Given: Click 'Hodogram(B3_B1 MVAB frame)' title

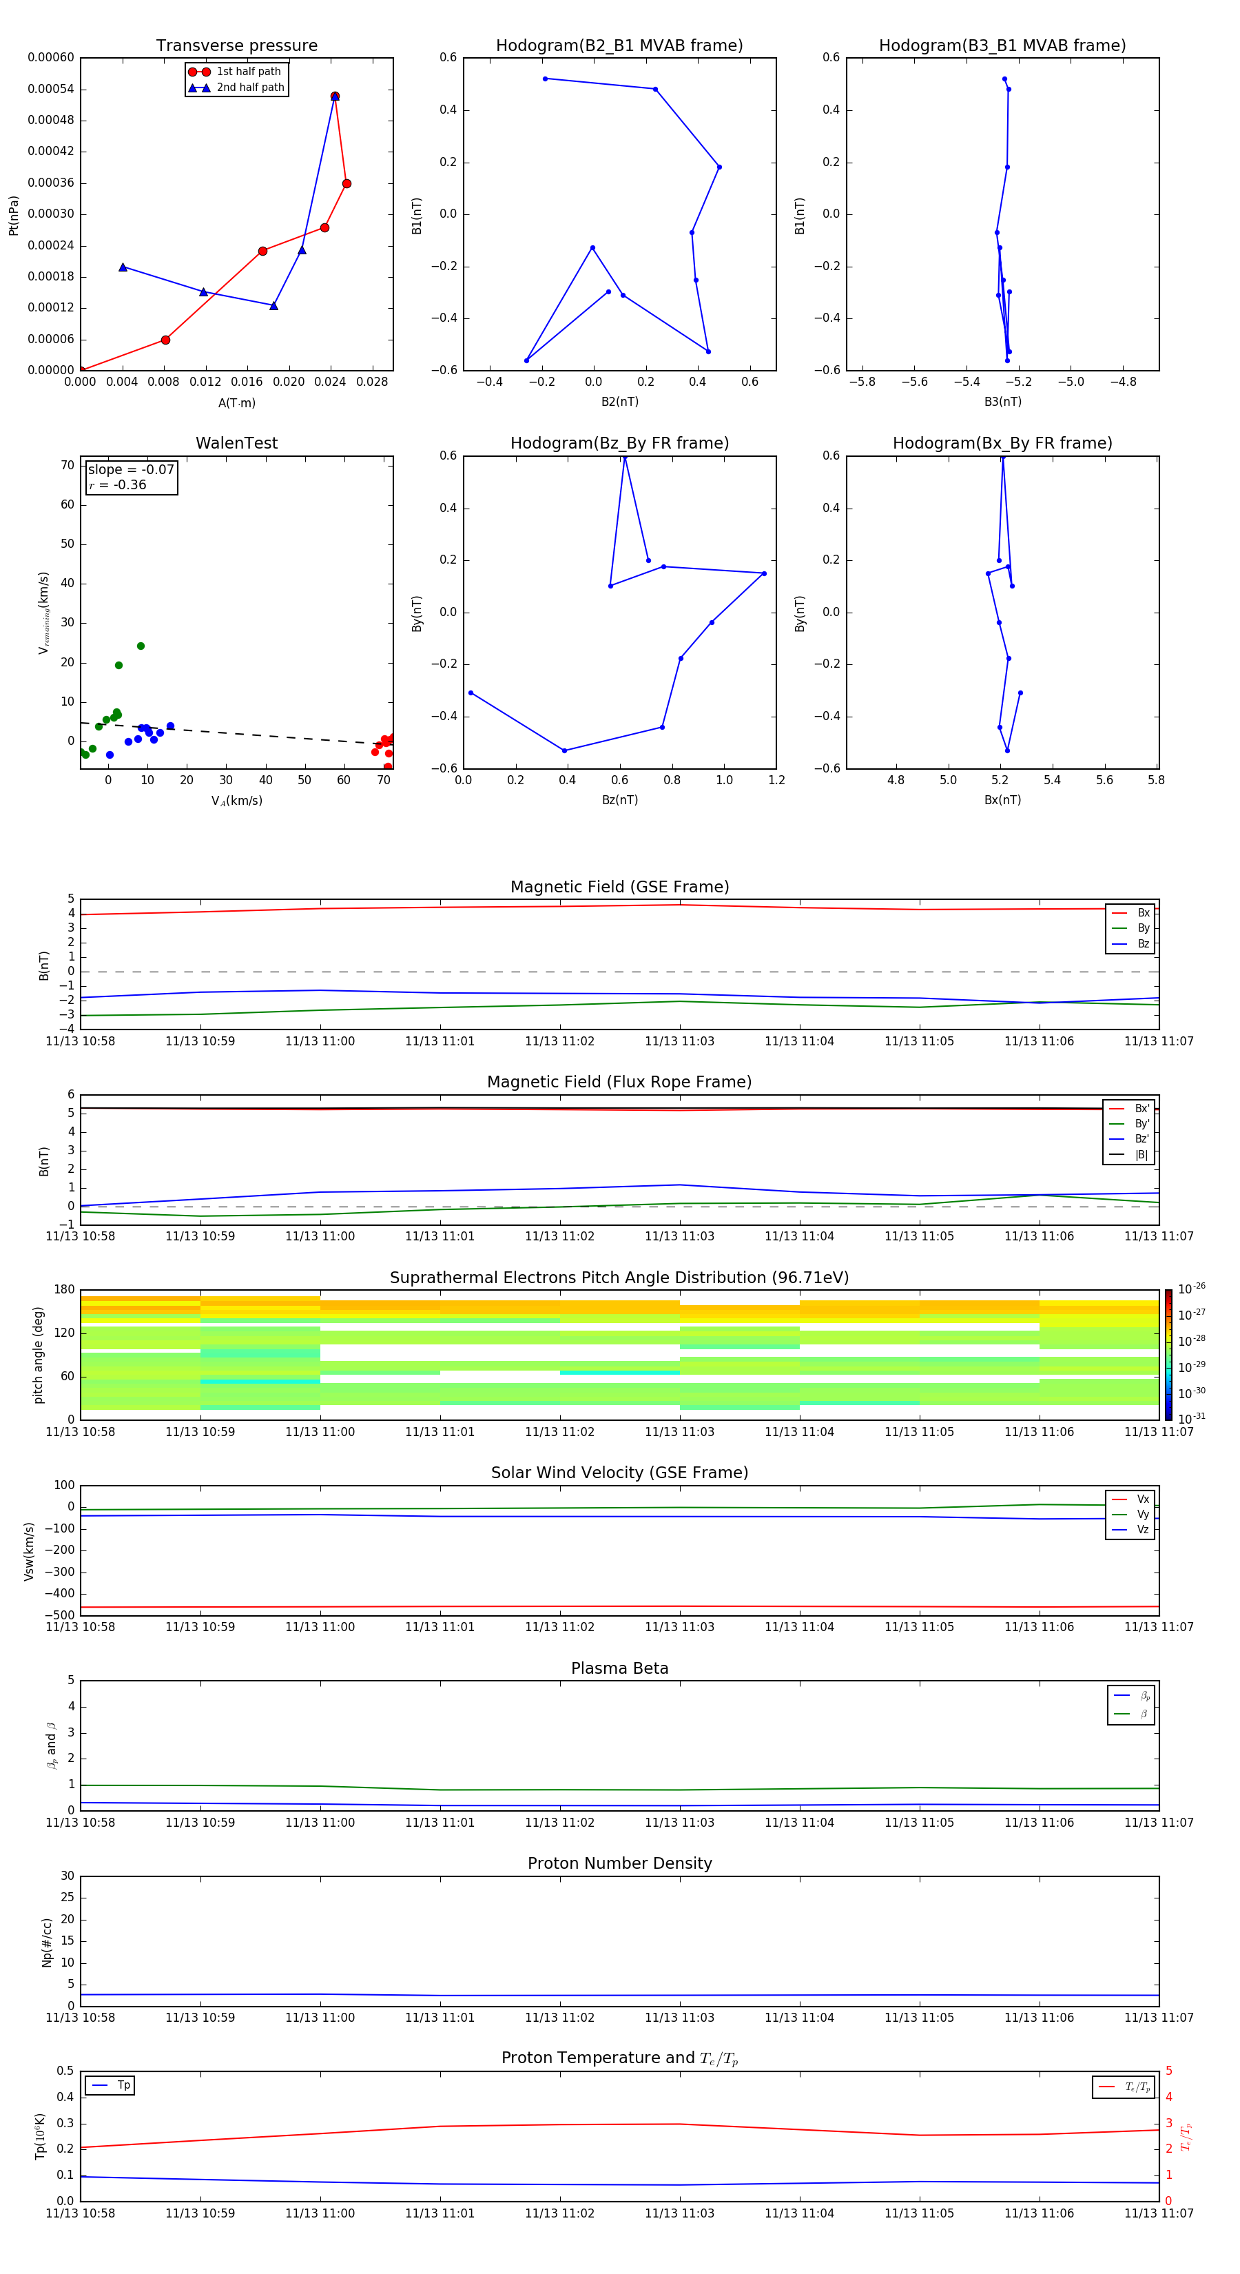Looking at the screenshot, I should (x=1002, y=46).
